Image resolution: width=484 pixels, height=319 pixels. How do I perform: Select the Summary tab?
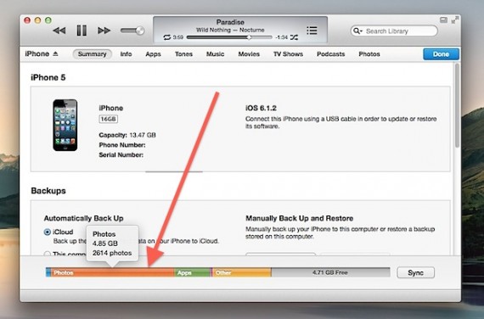point(92,54)
